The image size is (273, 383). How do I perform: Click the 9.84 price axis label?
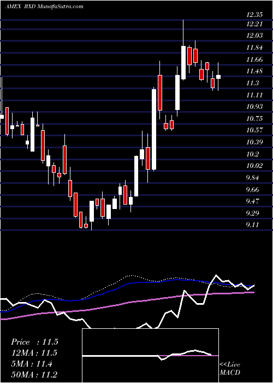(252, 178)
